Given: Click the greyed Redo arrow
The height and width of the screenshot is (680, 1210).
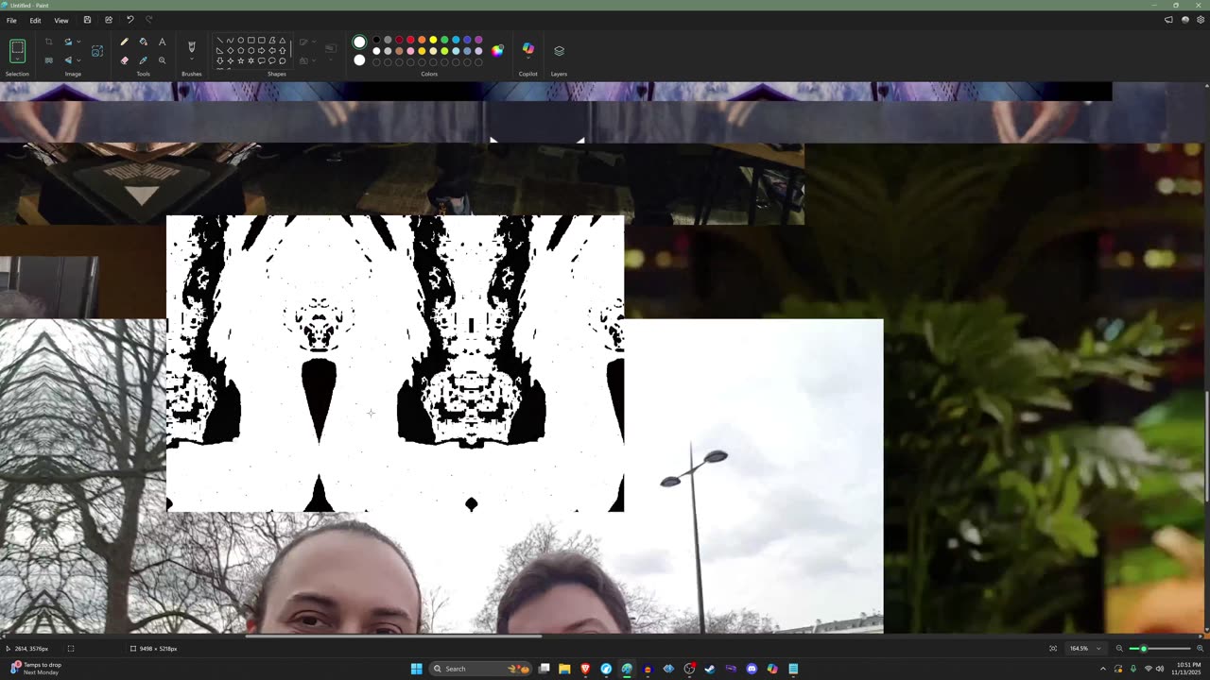Looking at the screenshot, I should [x=148, y=20].
